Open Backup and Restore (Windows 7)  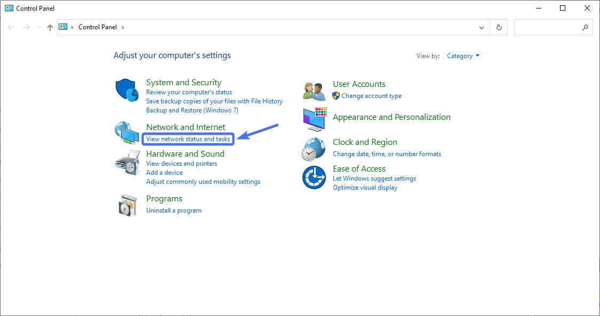(x=192, y=110)
